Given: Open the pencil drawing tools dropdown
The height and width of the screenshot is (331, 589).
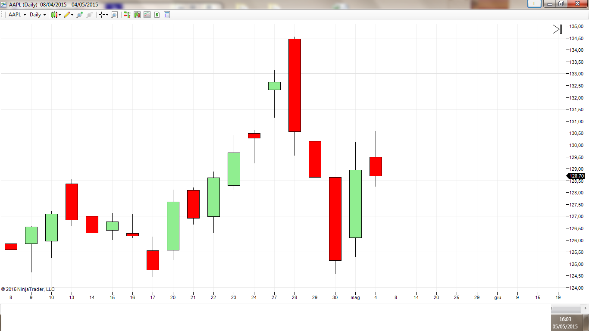Looking at the screenshot, I should pyautogui.click(x=69, y=15).
